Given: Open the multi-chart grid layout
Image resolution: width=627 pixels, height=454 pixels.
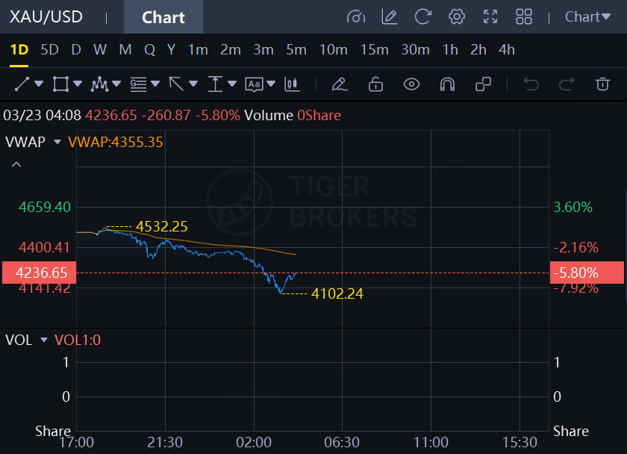Looking at the screenshot, I should (x=524, y=16).
